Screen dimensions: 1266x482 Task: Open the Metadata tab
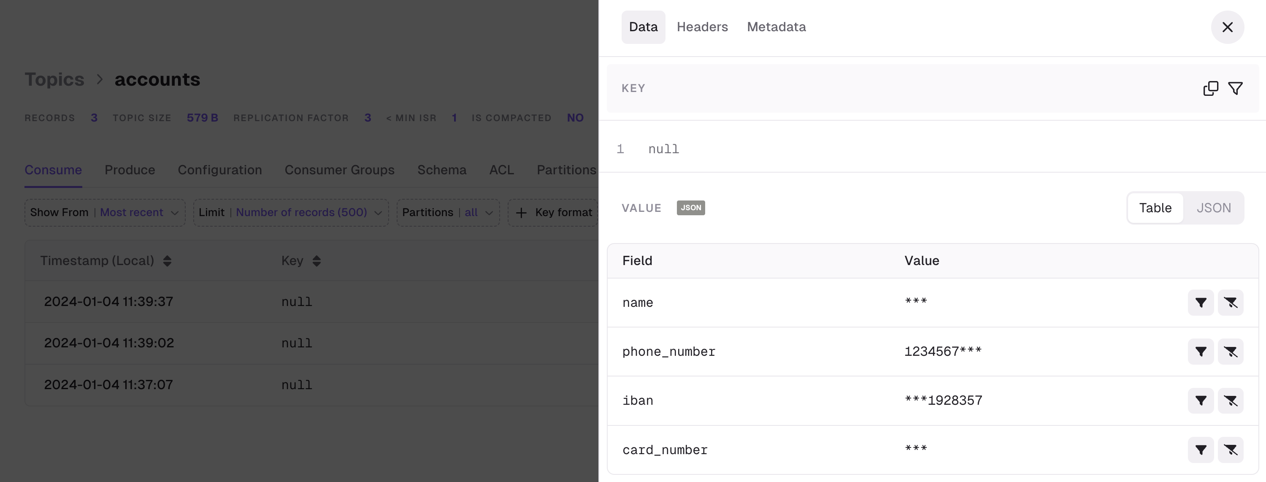776,27
